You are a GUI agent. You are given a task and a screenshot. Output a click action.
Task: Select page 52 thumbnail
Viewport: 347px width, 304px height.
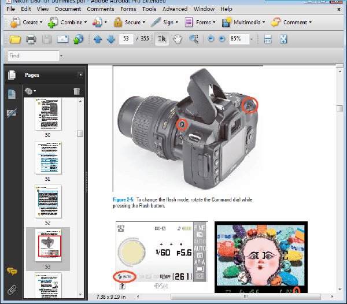coord(48,201)
